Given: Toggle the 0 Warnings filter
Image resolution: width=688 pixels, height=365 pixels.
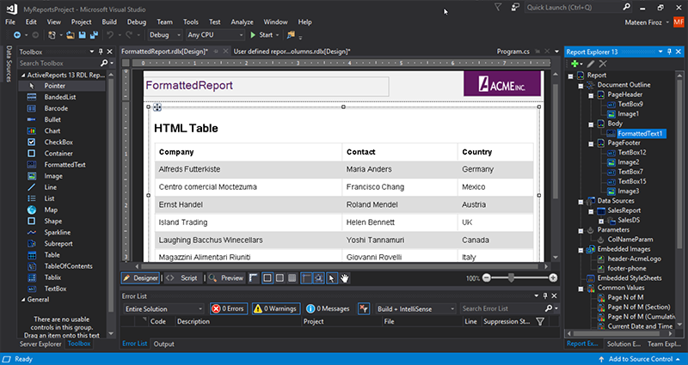Looking at the screenshot, I should tap(276, 309).
